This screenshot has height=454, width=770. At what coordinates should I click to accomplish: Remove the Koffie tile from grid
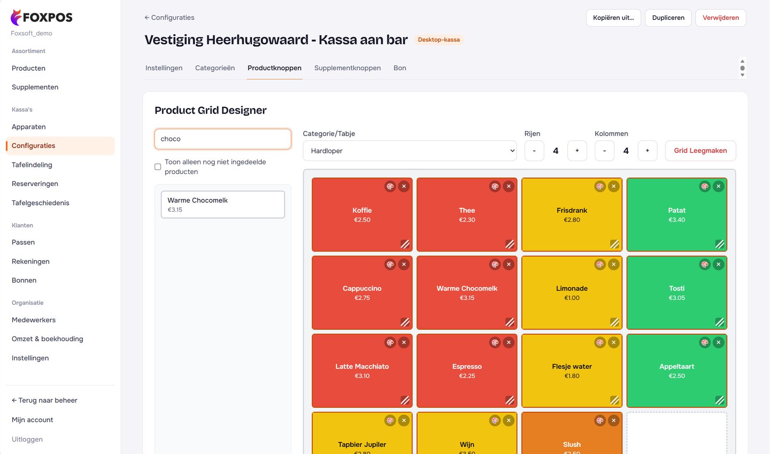pos(404,186)
